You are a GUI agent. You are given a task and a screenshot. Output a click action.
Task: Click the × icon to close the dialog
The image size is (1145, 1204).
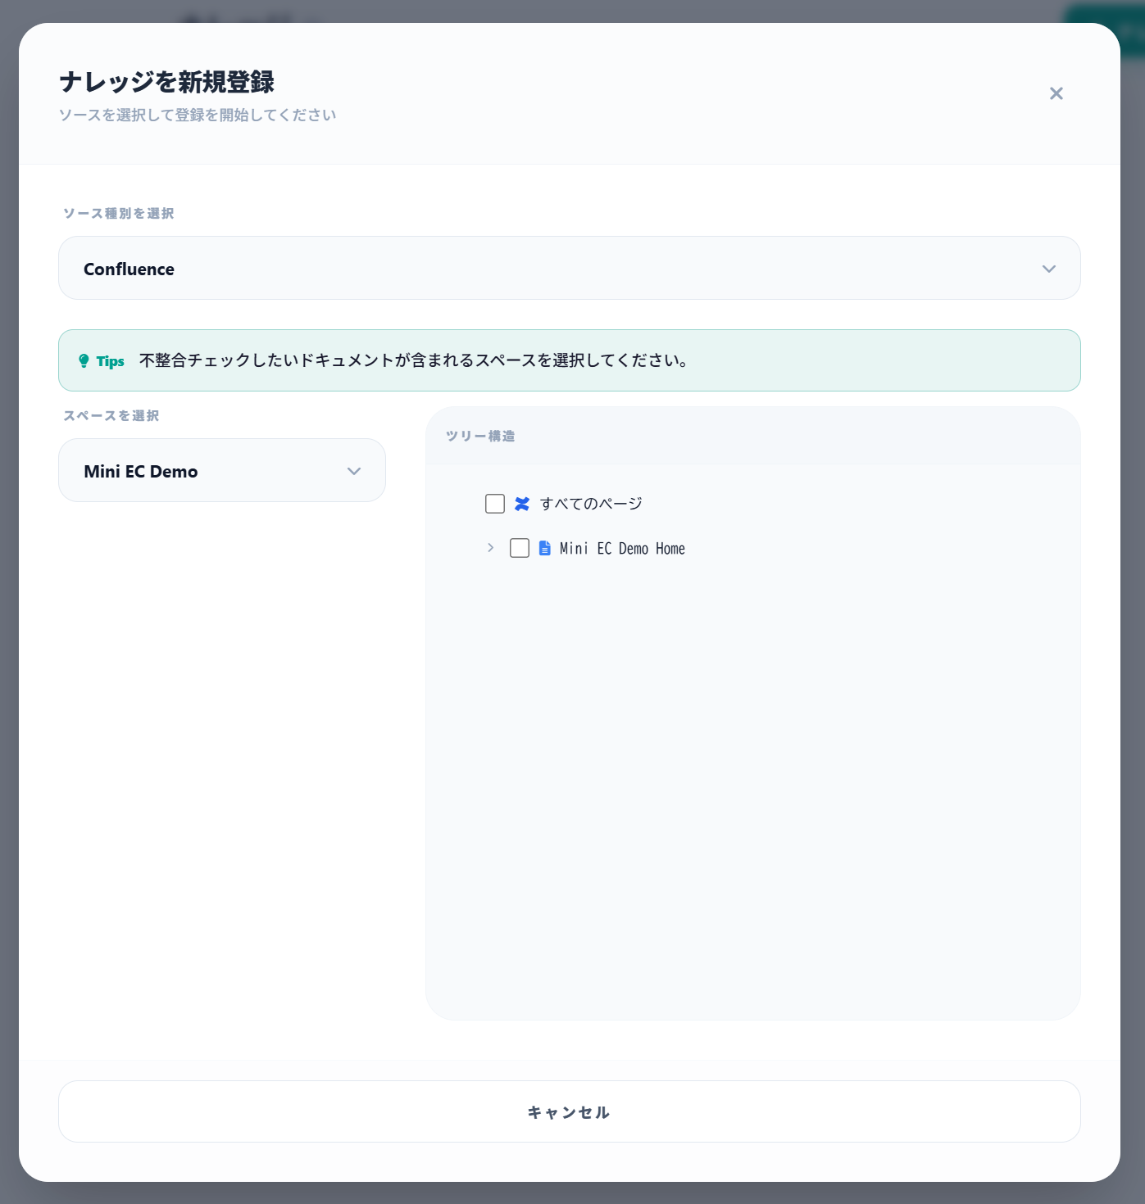1056,93
